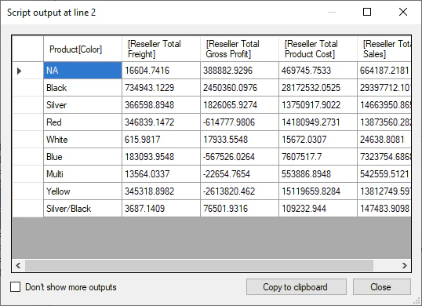This screenshot has width=422, height=306.
Task: Click product cost value 15119659.8284
Action: tap(318, 191)
